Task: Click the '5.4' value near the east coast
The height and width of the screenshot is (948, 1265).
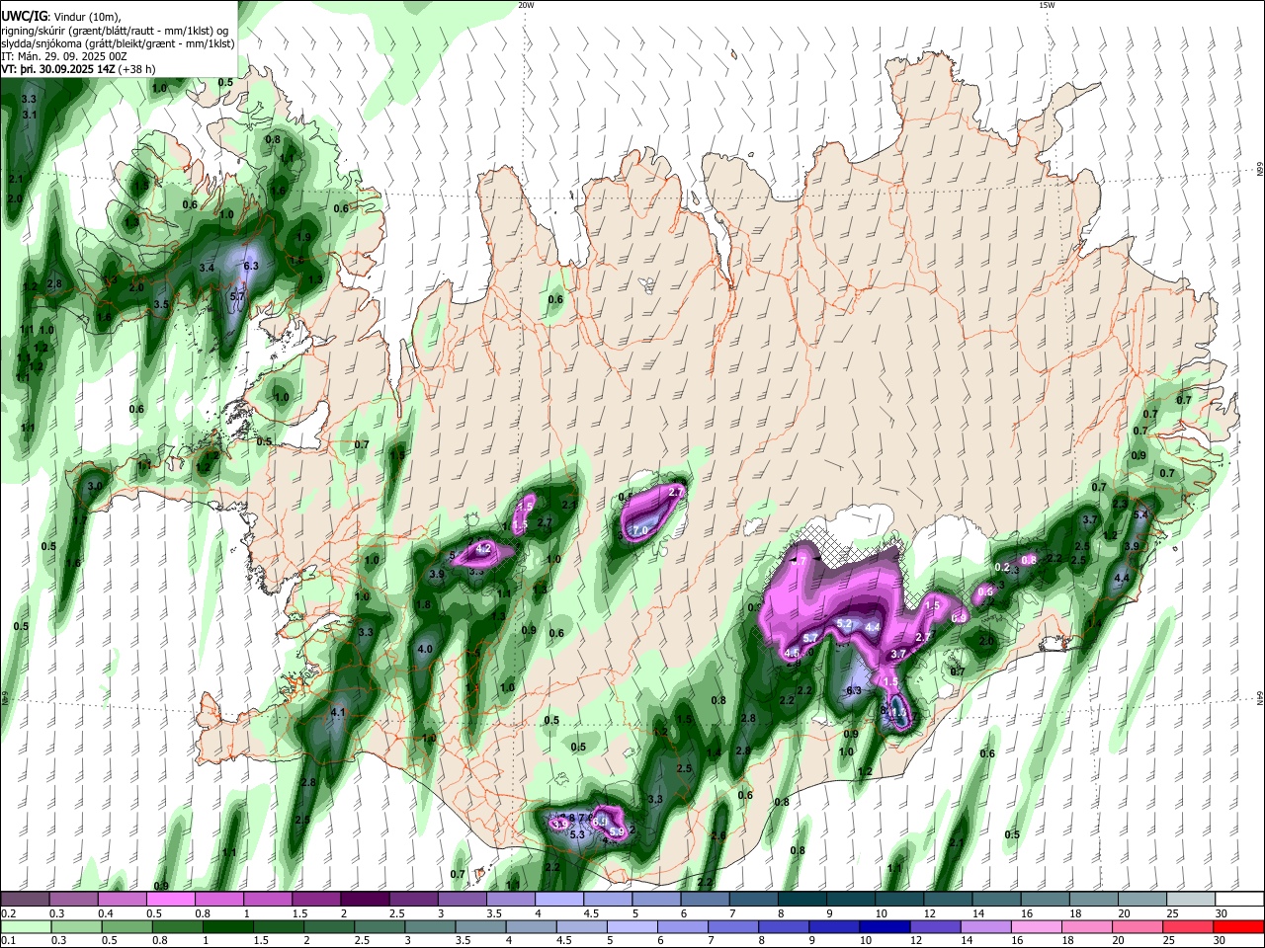Action: coord(1140,514)
